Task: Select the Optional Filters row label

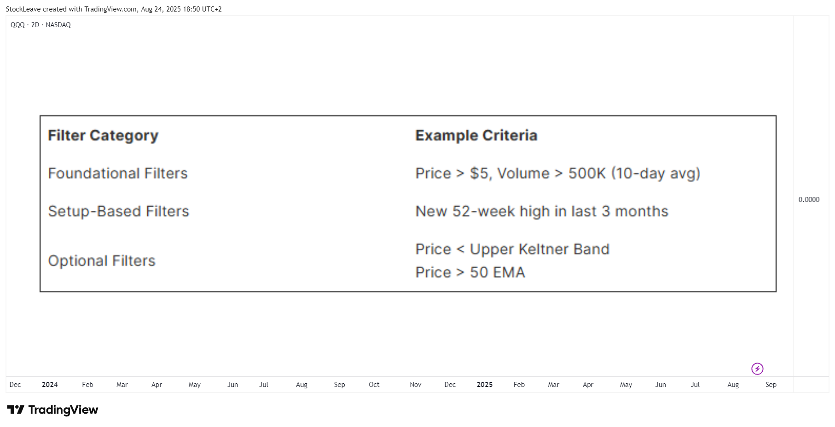Action: 102,261
